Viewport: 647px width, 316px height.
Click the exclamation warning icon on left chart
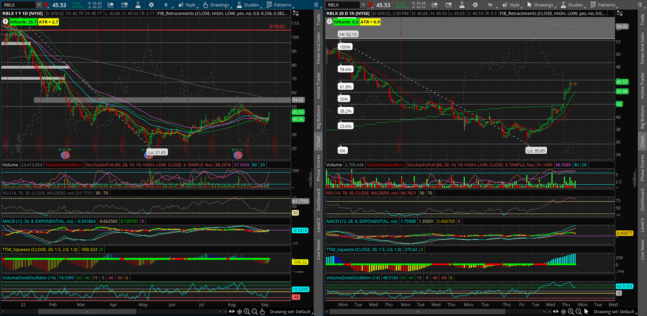[5, 22]
